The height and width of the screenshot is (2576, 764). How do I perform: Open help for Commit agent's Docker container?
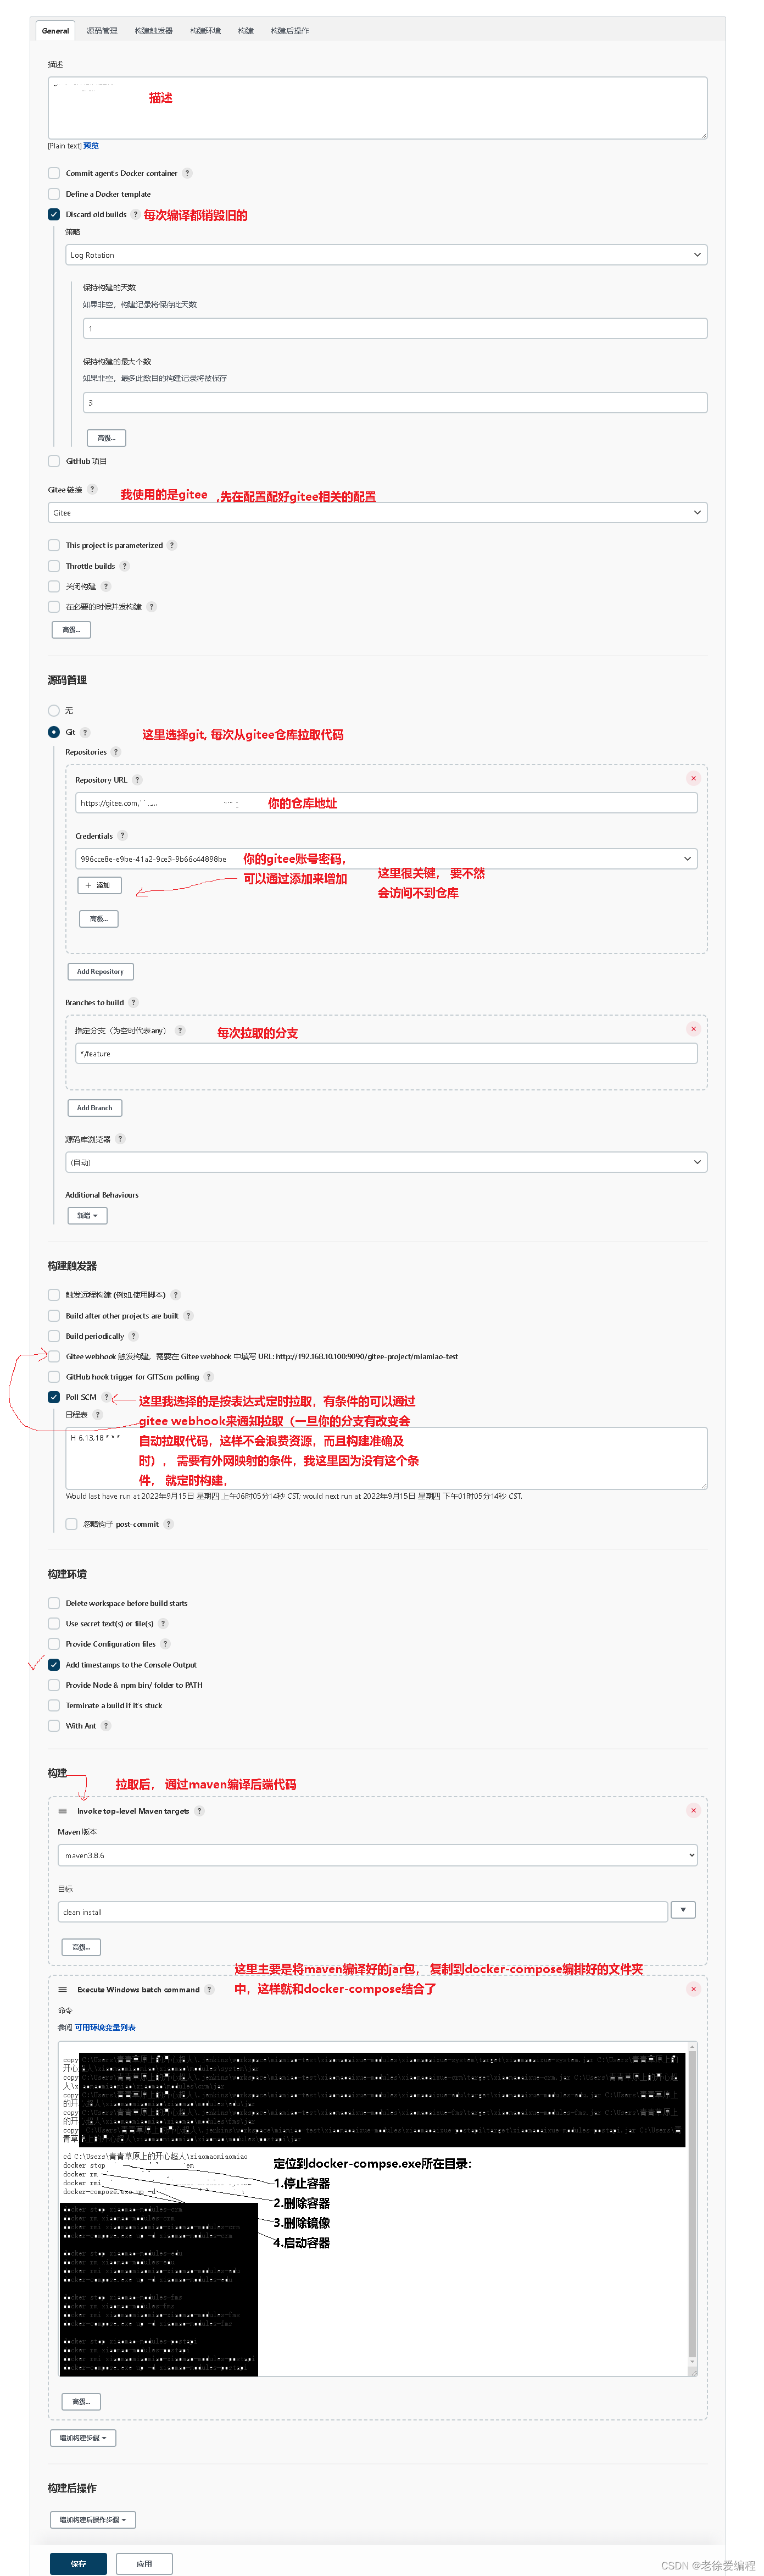click(187, 173)
